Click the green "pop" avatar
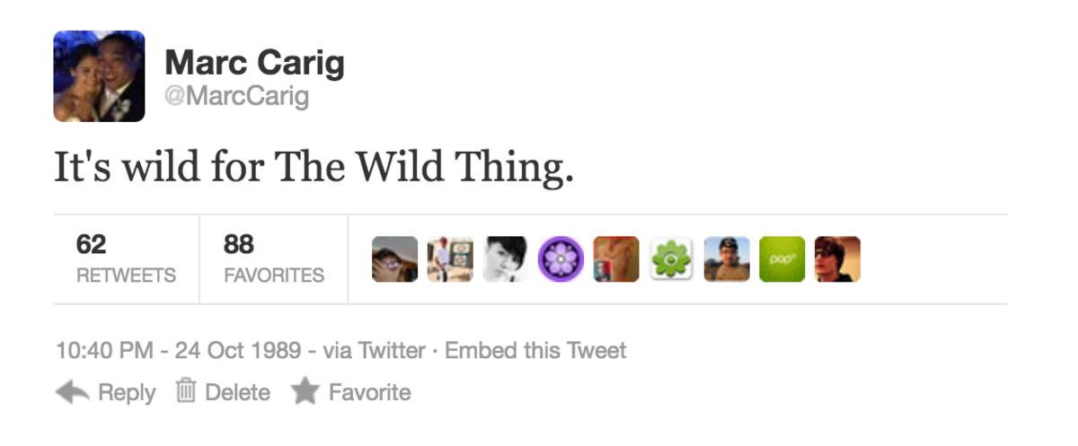Image resolution: width=1078 pixels, height=446 pixels. (782, 259)
